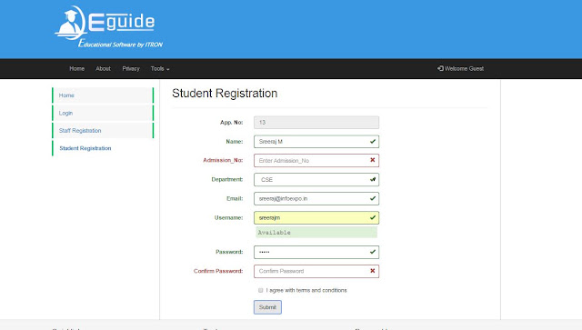The width and height of the screenshot is (582, 330).
Task: Focus the Confirm Password input field
Action: coord(316,271)
